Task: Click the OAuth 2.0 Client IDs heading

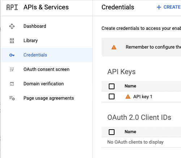Action: pyautogui.click(x=139, y=117)
